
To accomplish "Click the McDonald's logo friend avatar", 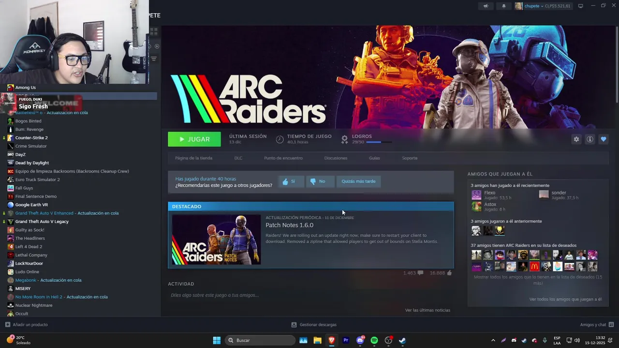I will coord(534,266).
